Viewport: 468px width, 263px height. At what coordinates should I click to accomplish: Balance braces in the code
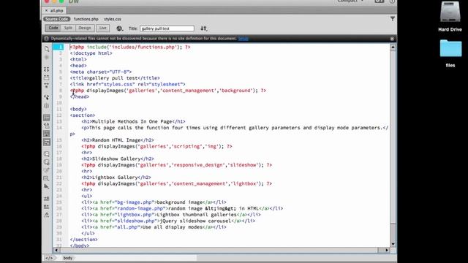click(47, 106)
